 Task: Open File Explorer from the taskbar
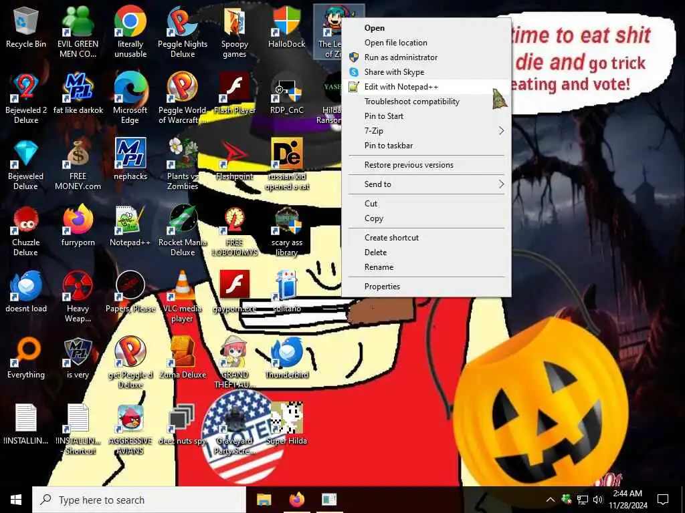coord(264,500)
